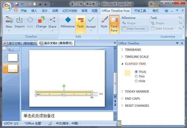Switch to the 演示文稿2 document tab
The width and height of the screenshot is (187, 128).
[x=56, y=43]
